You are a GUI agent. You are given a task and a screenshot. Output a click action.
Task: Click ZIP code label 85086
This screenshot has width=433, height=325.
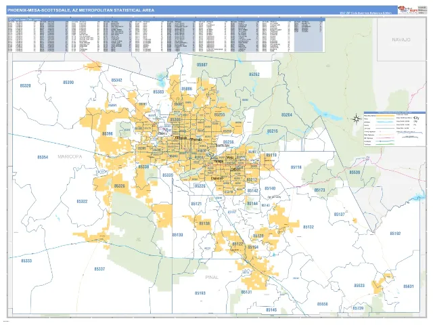click(187, 89)
